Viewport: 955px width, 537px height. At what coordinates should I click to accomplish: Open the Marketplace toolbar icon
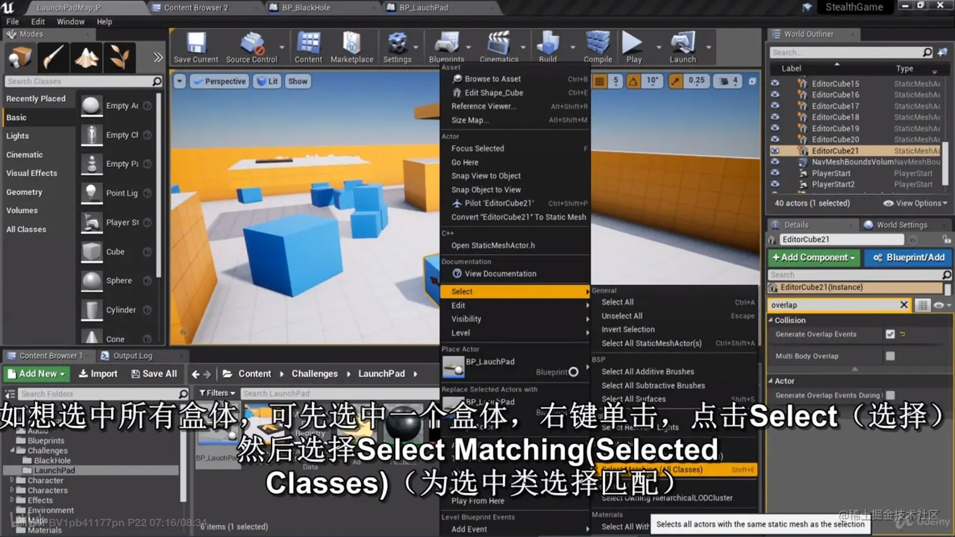351,43
